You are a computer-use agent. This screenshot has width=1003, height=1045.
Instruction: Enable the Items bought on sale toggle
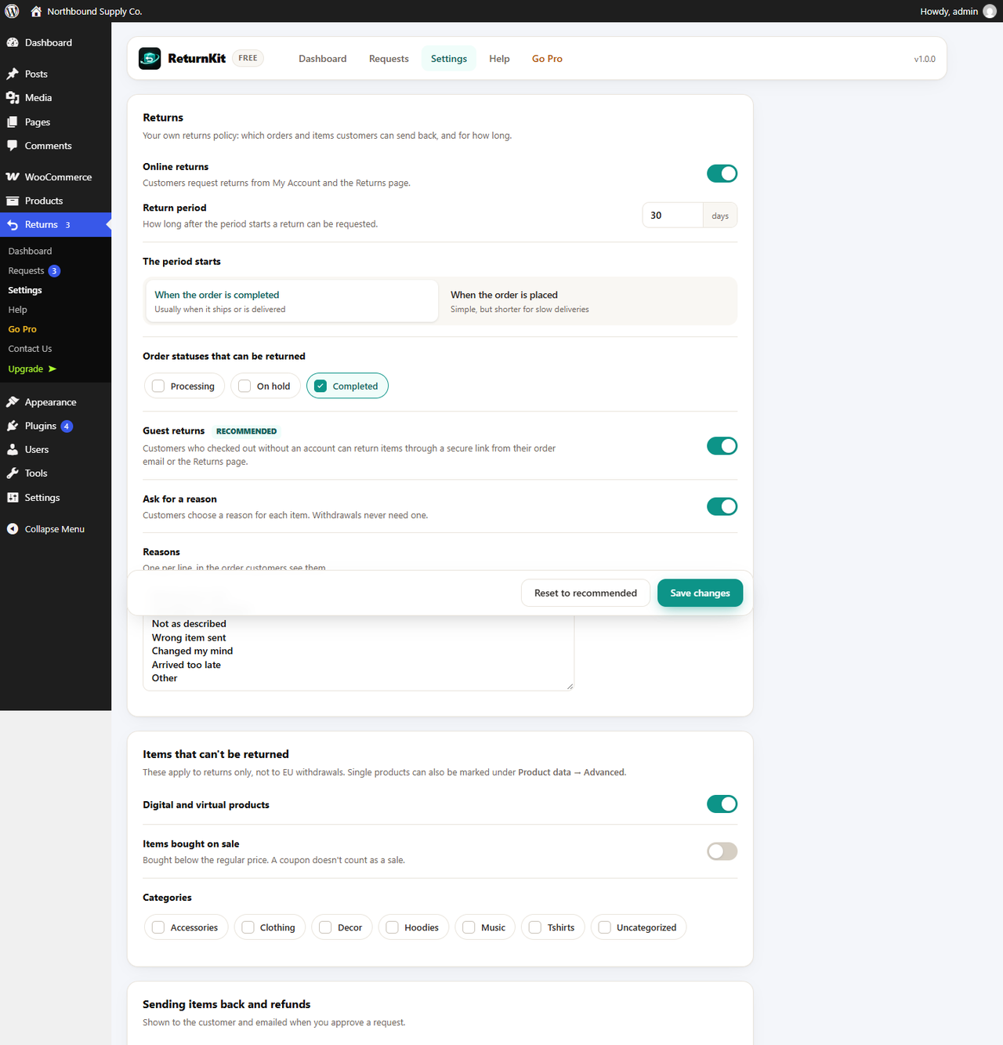722,851
